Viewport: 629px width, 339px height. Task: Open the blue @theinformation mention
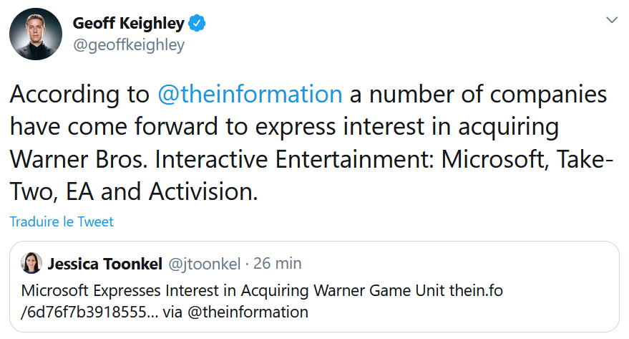click(x=250, y=95)
